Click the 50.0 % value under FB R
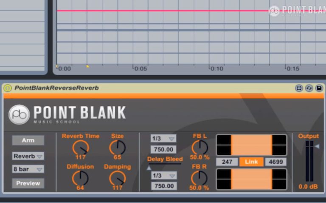The height and width of the screenshot is (203, 326). 199,188
